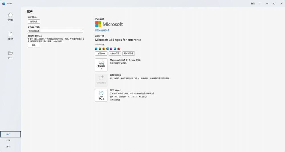
Task: Click the disabled 获取加载项 tile
Action: pyautogui.click(x=101, y=80)
